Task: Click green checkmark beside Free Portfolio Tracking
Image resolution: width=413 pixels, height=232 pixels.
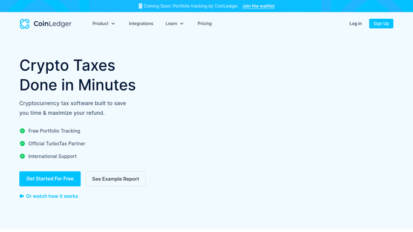Action: tap(22, 130)
